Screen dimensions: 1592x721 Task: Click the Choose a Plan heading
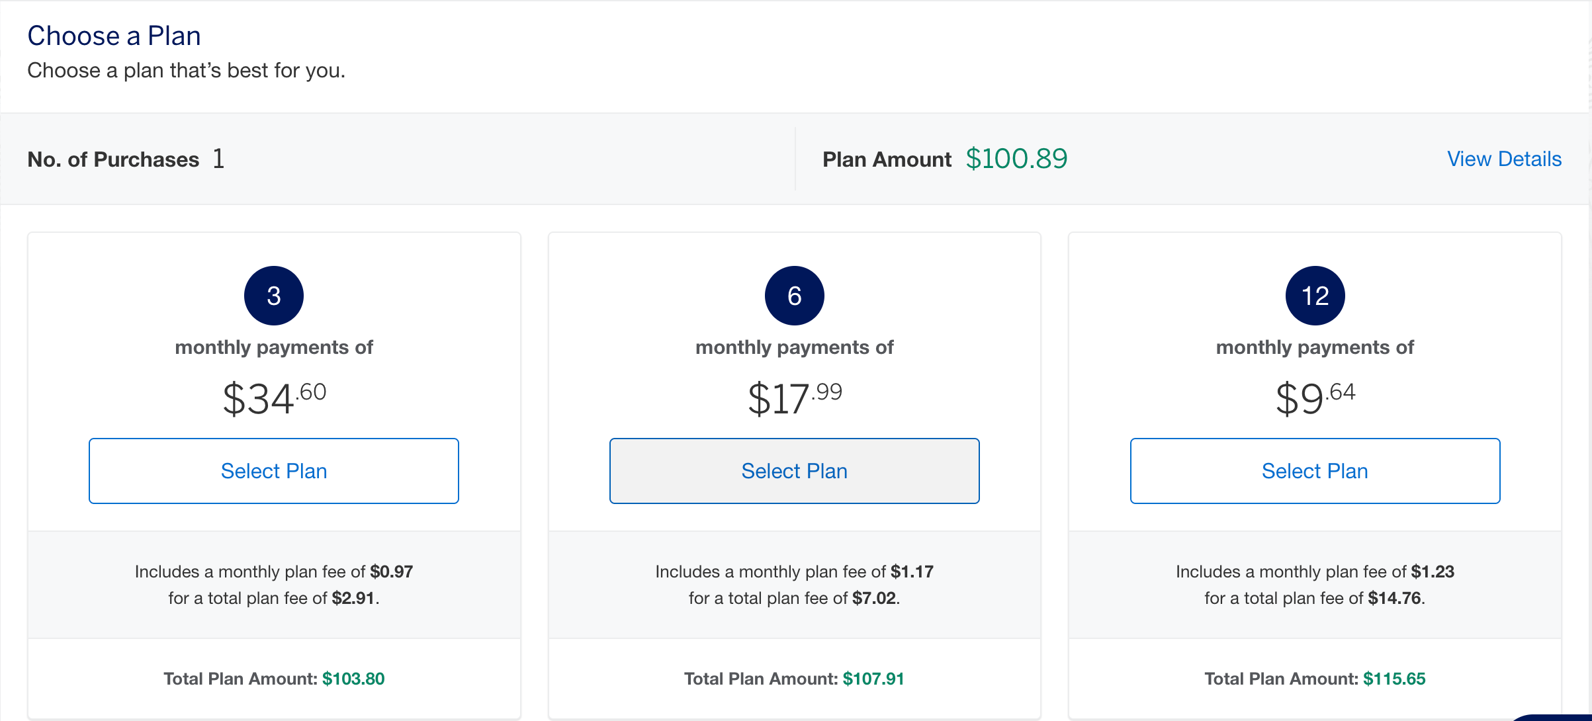click(x=113, y=35)
